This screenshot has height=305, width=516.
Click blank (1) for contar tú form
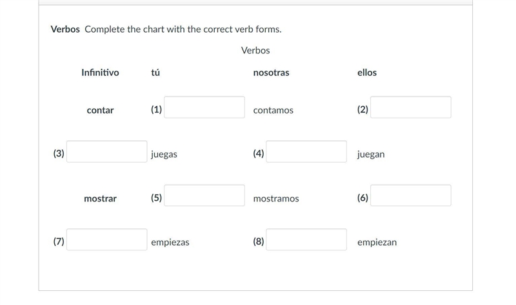point(204,107)
